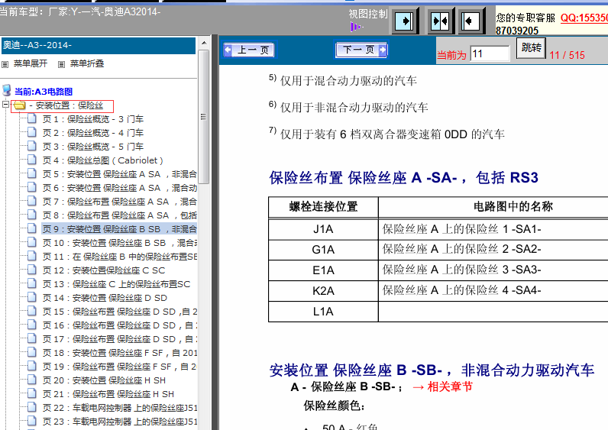The image size is (608, 430).
Task: Click table cell E1A
Action: click(x=323, y=270)
